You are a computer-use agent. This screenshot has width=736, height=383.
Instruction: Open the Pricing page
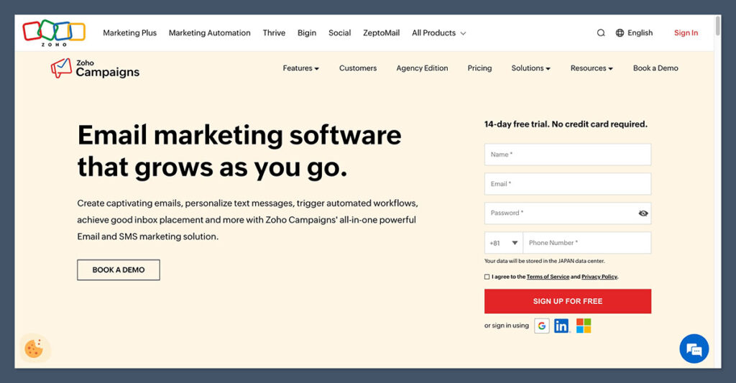pyautogui.click(x=479, y=68)
